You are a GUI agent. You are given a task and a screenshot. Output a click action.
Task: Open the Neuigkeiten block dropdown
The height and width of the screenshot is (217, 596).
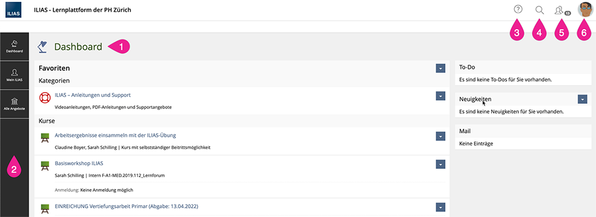coord(582,99)
